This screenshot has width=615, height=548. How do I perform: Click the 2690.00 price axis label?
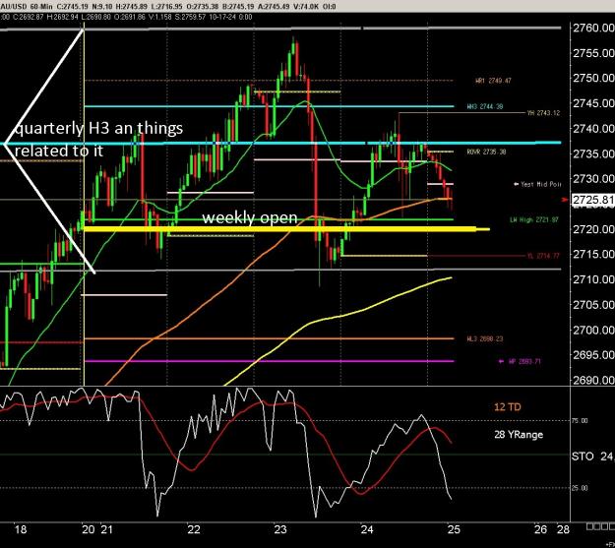[593, 380]
